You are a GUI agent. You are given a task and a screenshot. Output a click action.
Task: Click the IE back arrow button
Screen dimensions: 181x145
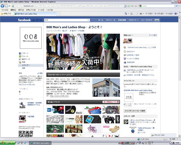(x=2, y=6)
